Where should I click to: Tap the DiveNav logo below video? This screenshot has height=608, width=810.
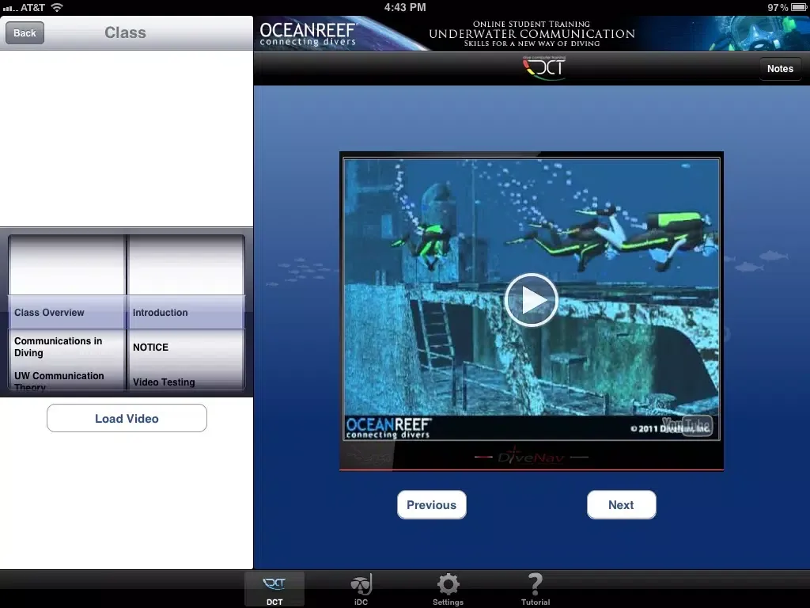coord(531,457)
